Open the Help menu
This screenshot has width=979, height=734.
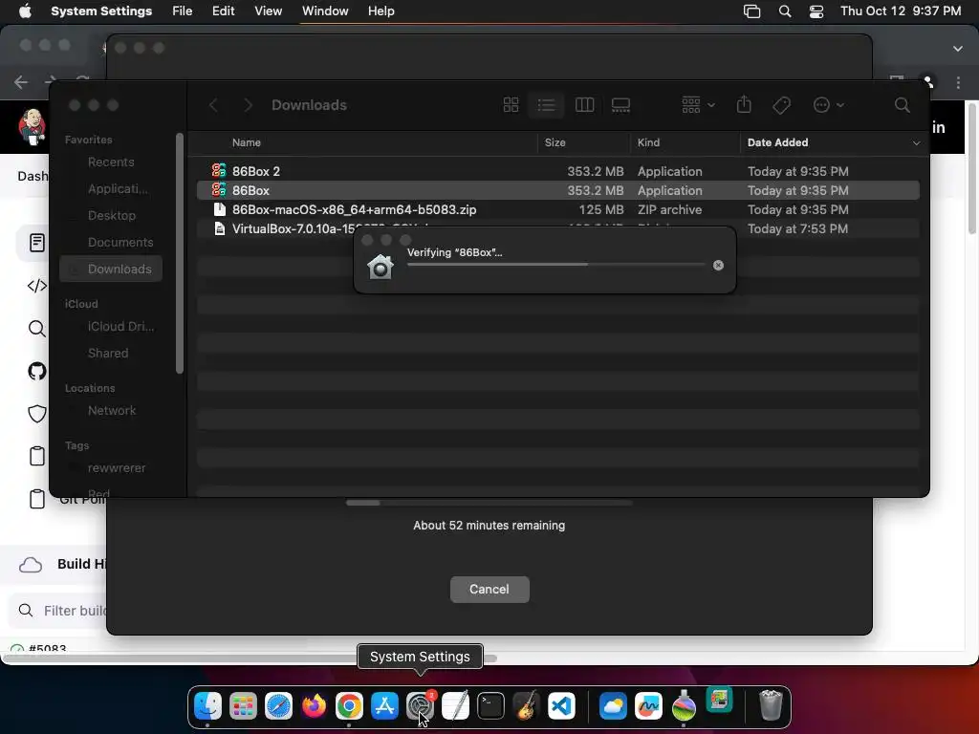[381, 11]
